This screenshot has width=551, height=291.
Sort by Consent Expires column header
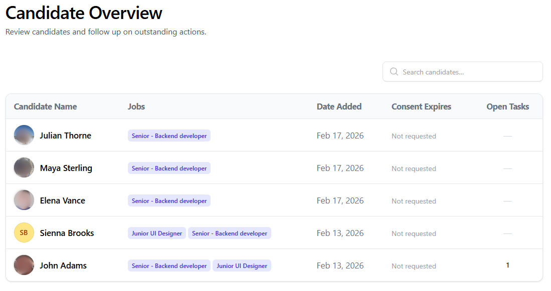(x=421, y=106)
